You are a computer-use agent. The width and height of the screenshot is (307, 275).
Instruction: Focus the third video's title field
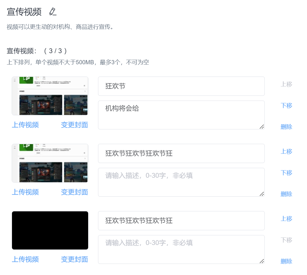click(x=181, y=221)
